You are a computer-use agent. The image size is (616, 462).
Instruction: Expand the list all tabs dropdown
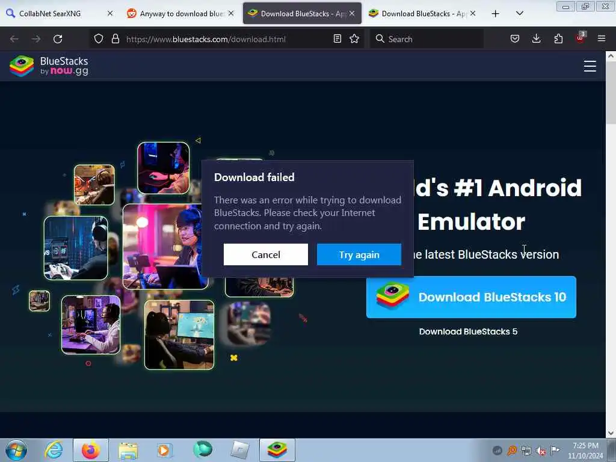[x=519, y=13]
